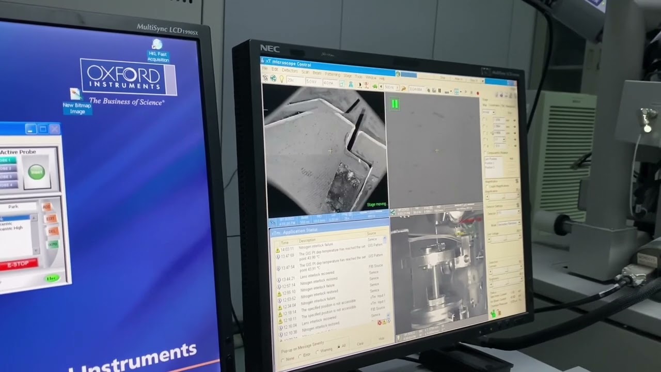
Task: Click the Brightness slider in the right panel
Action: (506, 282)
